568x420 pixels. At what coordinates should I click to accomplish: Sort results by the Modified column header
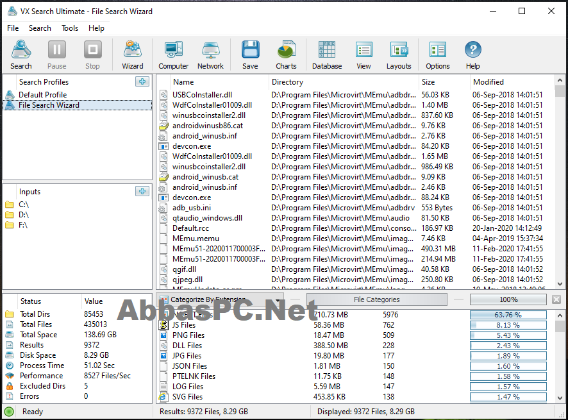[512, 82]
